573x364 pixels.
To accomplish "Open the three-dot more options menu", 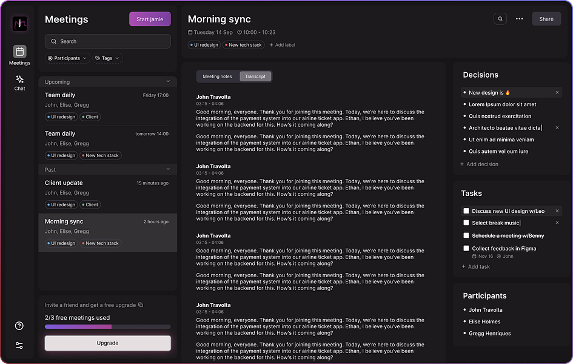I will (x=520, y=19).
